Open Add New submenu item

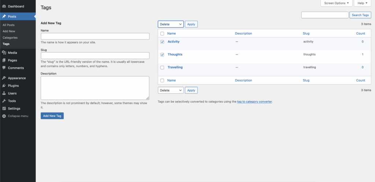point(9,31)
